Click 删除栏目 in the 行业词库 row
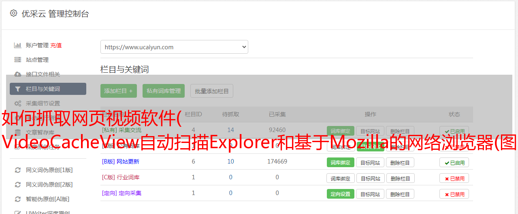Image resolution: width=518 pixels, height=214 pixels. tap(400, 178)
